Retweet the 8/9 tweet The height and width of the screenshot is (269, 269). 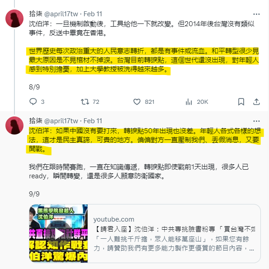coord(85,102)
